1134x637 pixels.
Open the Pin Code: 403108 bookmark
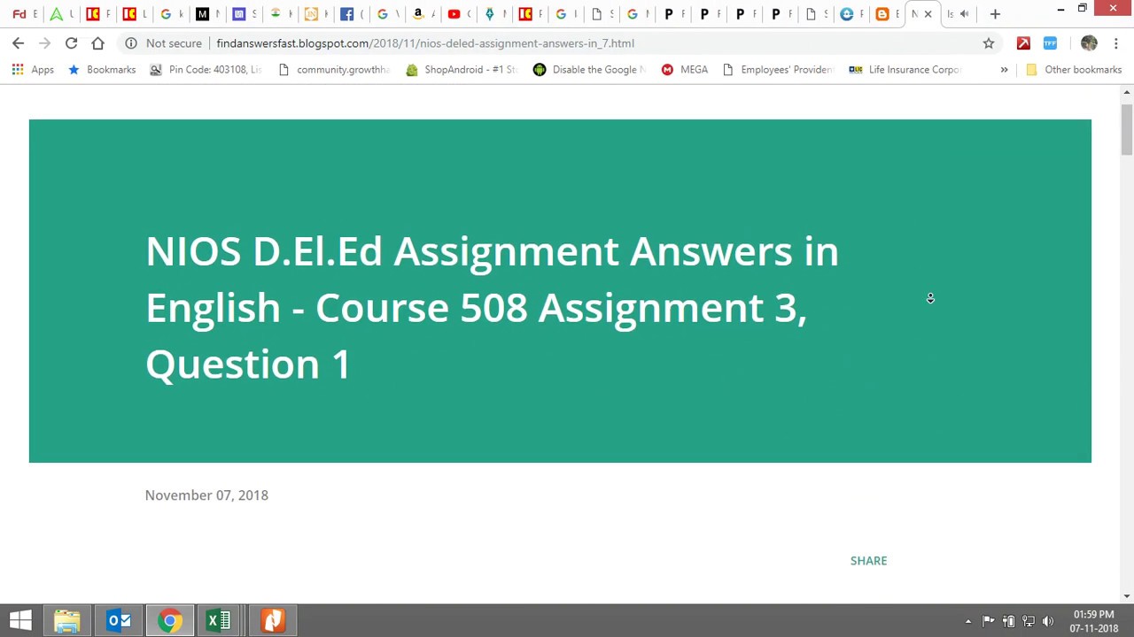tap(206, 69)
